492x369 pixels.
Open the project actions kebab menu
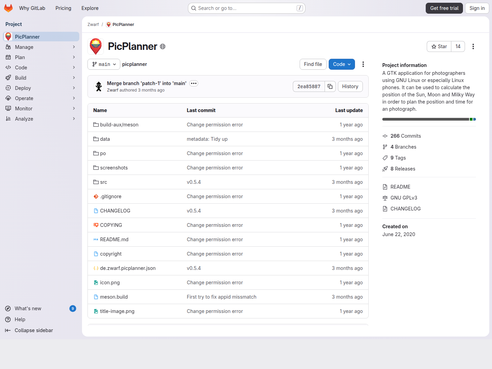pos(473,46)
